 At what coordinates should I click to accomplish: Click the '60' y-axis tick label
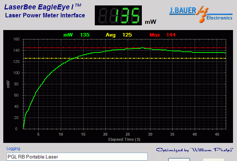coord(16,95)
